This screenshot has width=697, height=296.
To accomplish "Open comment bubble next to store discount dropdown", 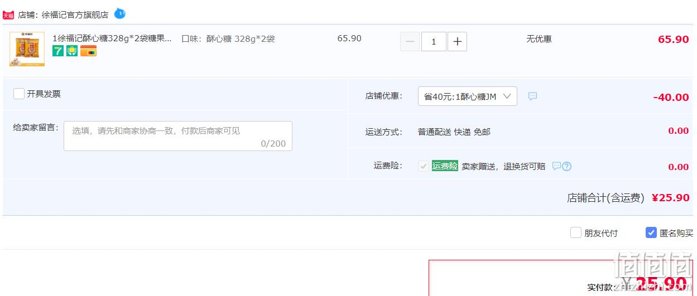I will [x=532, y=96].
